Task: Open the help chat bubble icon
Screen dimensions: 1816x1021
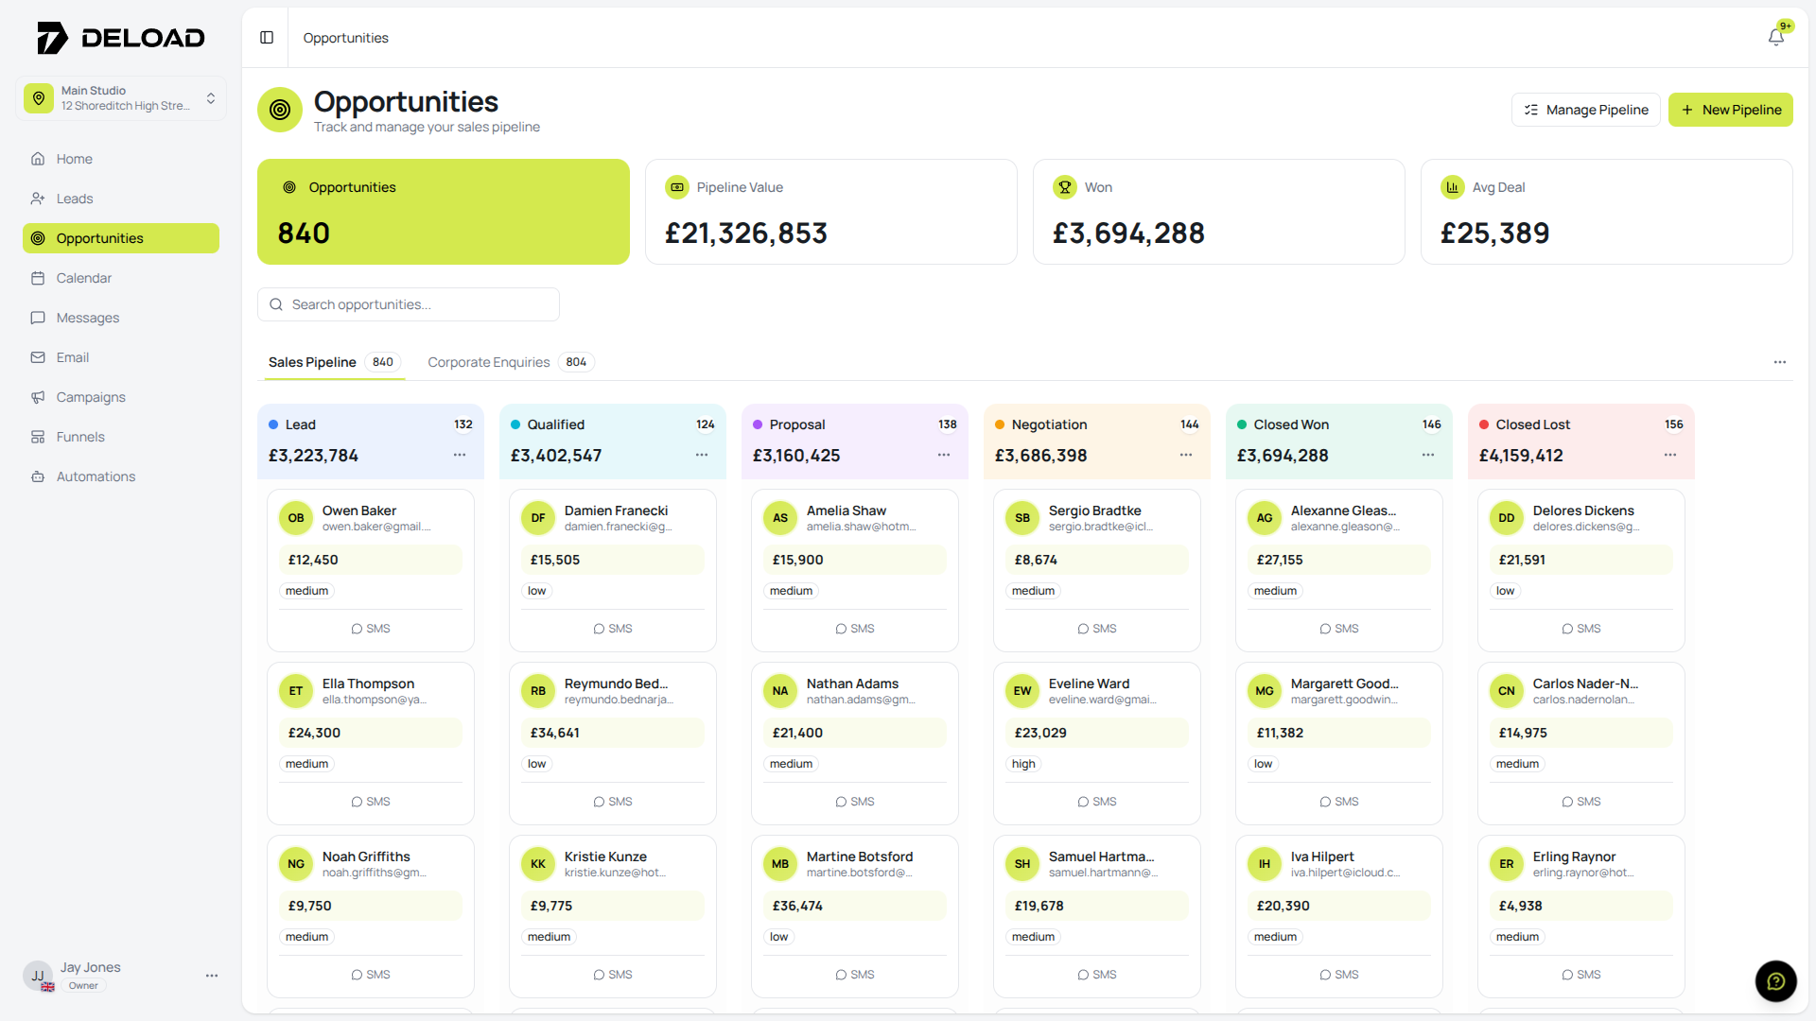Action: point(1775,980)
